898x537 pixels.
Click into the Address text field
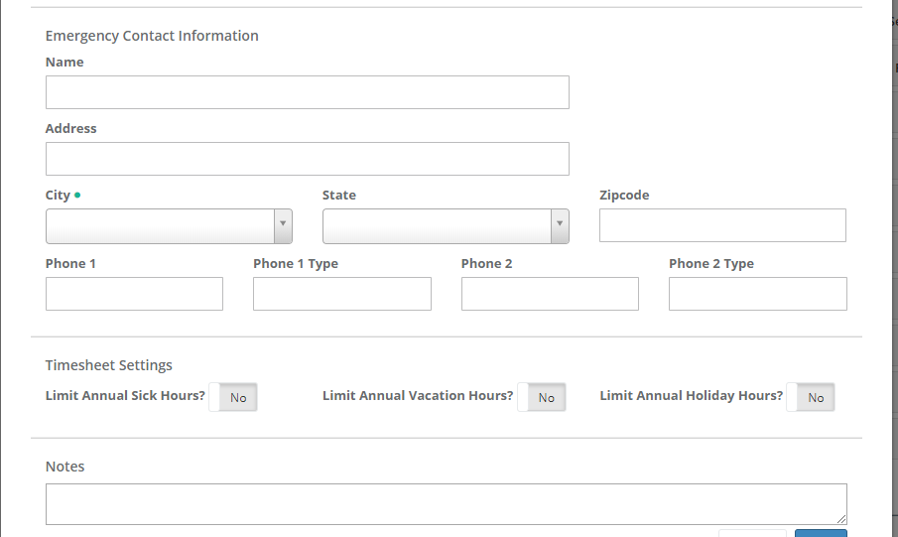tap(307, 159)
